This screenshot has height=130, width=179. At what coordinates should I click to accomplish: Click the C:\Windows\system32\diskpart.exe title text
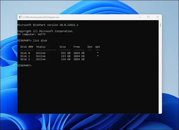pyautogui.click(x=41, y=17)
